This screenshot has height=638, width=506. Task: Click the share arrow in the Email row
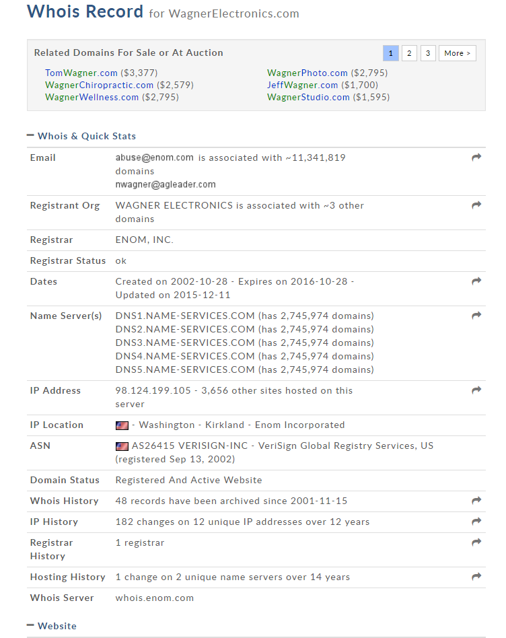[x=476, y=157]
